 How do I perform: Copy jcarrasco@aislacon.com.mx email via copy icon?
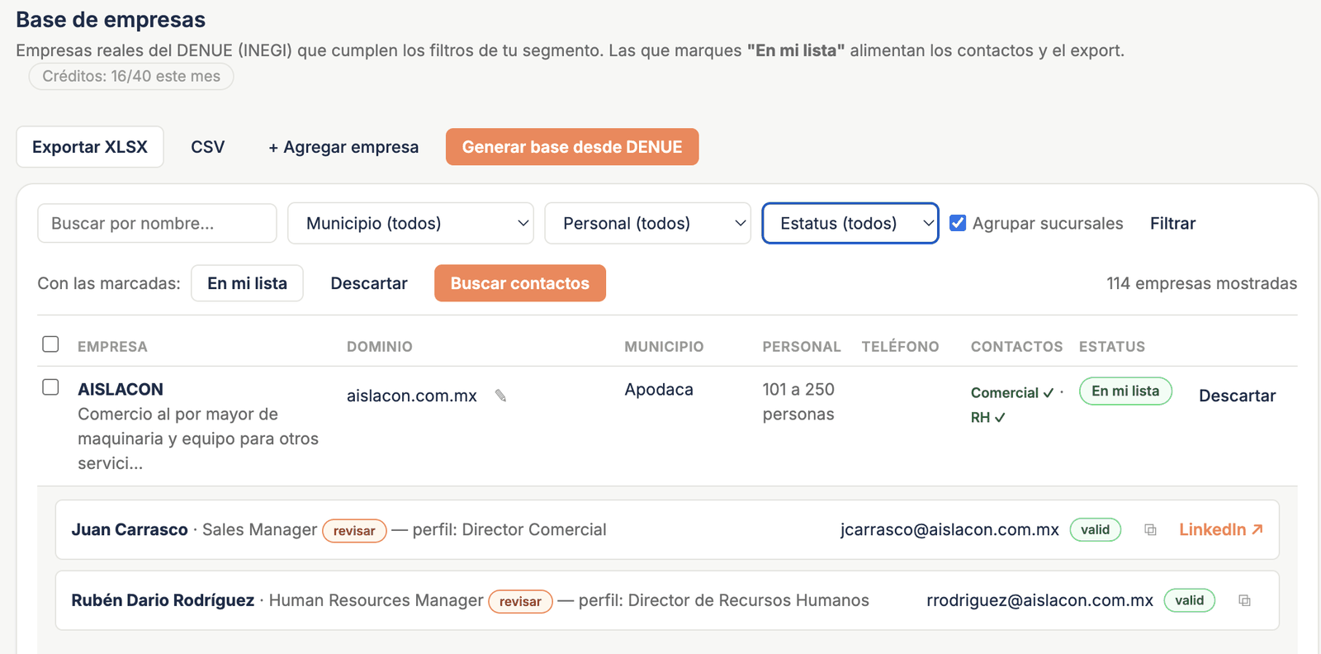click(x=1150, y=529)
